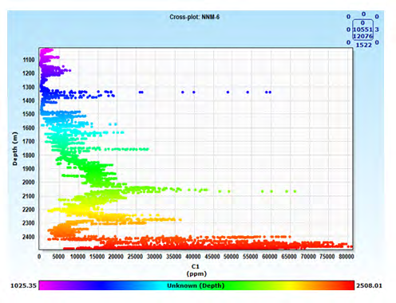Screen dimensions: 396x303
Task: Click the 5000 ppm axis tick label
Action: pos(58,257)
